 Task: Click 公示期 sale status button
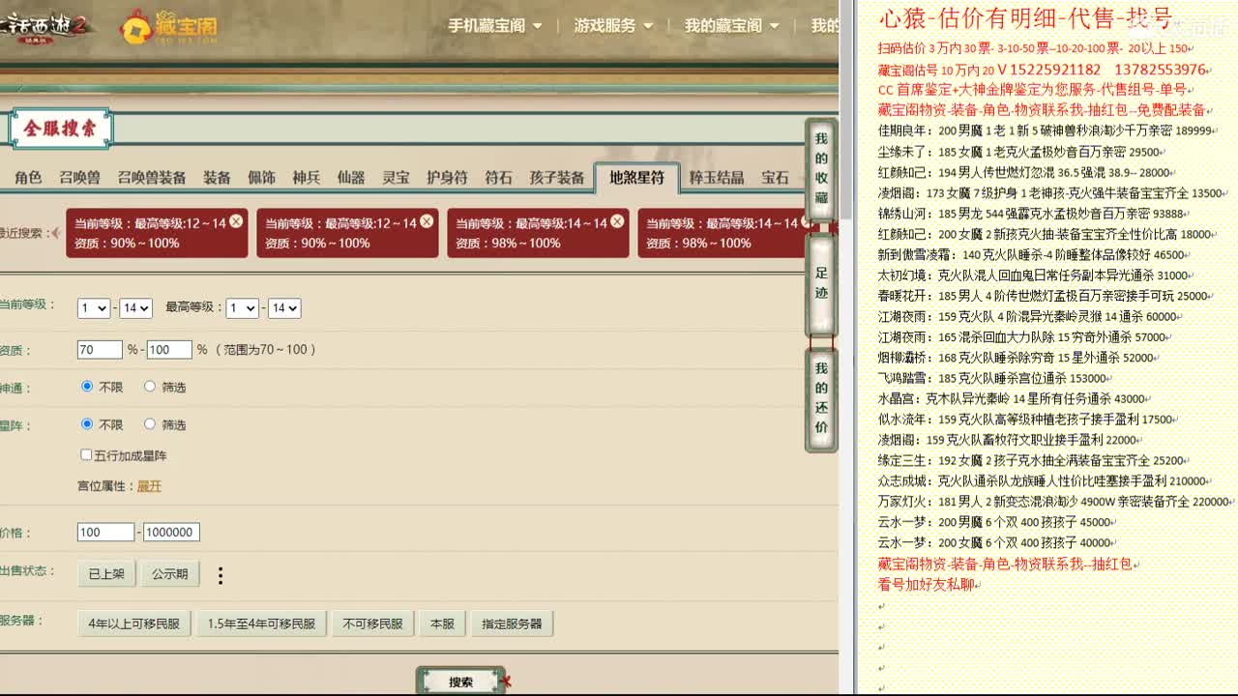(x=169, y=573)
